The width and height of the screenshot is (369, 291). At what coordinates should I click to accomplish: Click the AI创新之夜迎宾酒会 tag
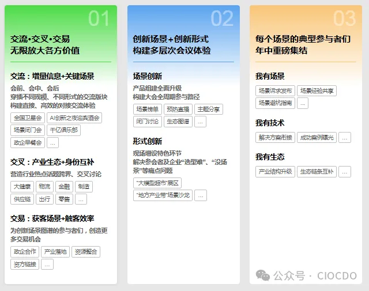tap(75, 118)
